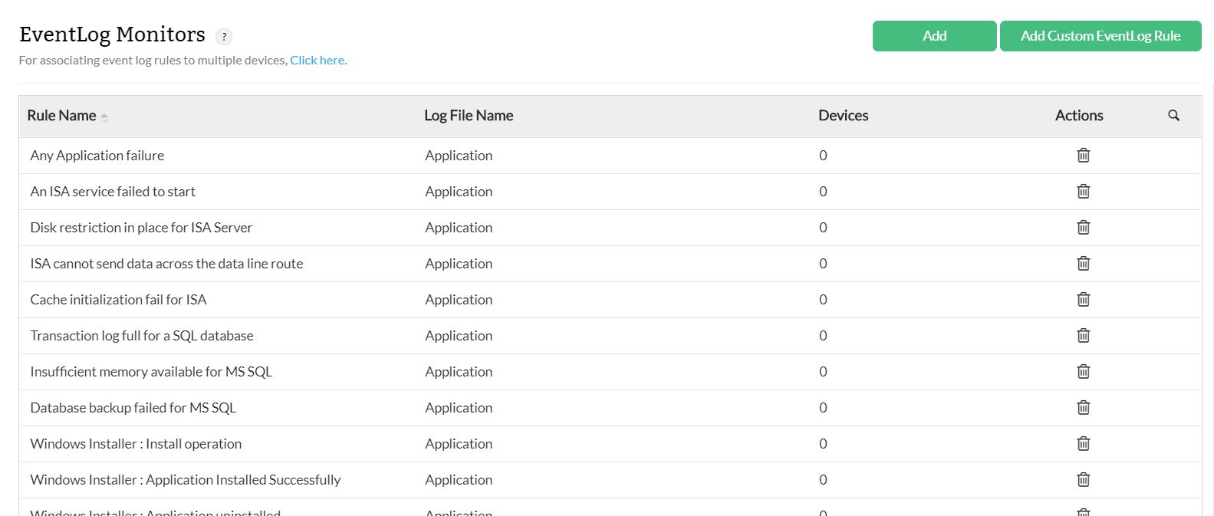Click the Log File Name column header

[469, 116]
